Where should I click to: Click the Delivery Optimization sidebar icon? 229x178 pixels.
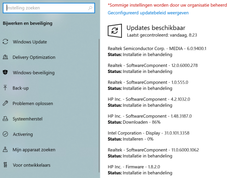(5, 57)
